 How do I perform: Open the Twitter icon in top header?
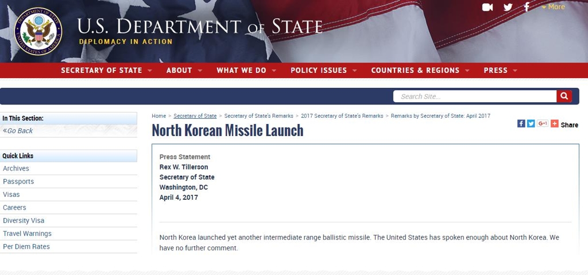coord(508,7)
